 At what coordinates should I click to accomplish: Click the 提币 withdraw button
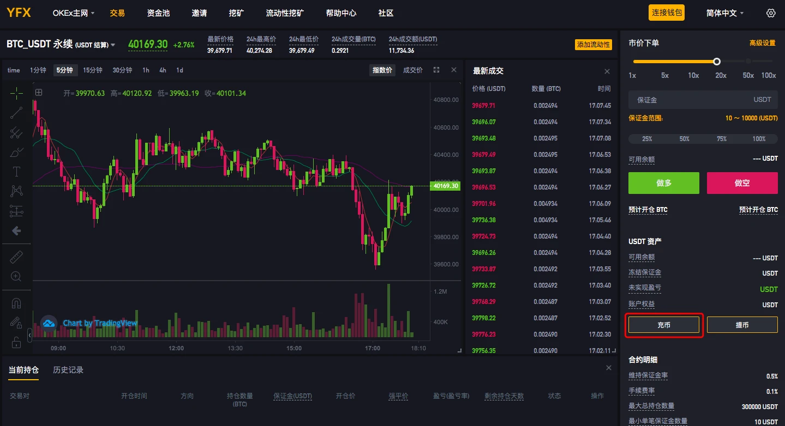coord(742,325)
